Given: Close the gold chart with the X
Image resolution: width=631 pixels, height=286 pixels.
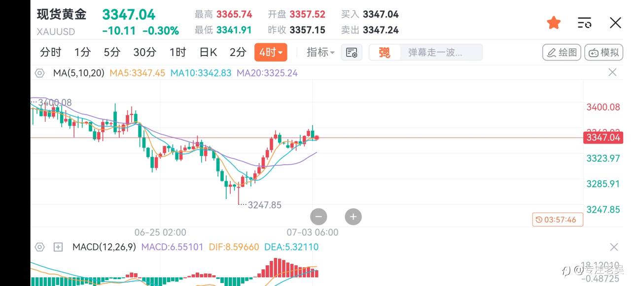Looking at the screenshot, I should pyautogui.click(x=615, y=23).
